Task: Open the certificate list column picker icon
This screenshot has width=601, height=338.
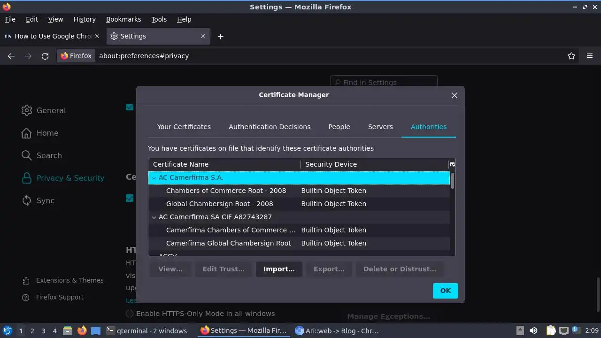Action: (452, 164)
